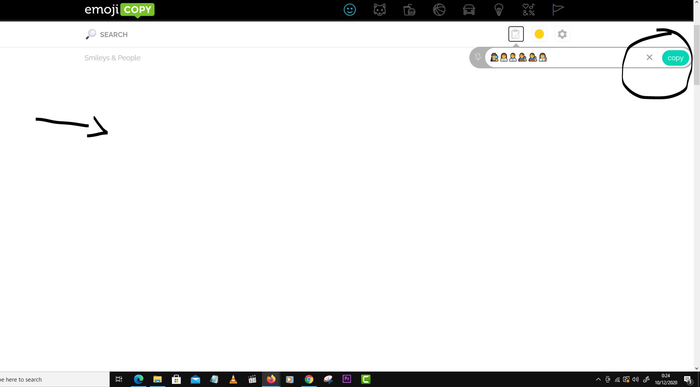
Task: Open Wi-Fi network settings in tray
Action: (x=617, y=379)
